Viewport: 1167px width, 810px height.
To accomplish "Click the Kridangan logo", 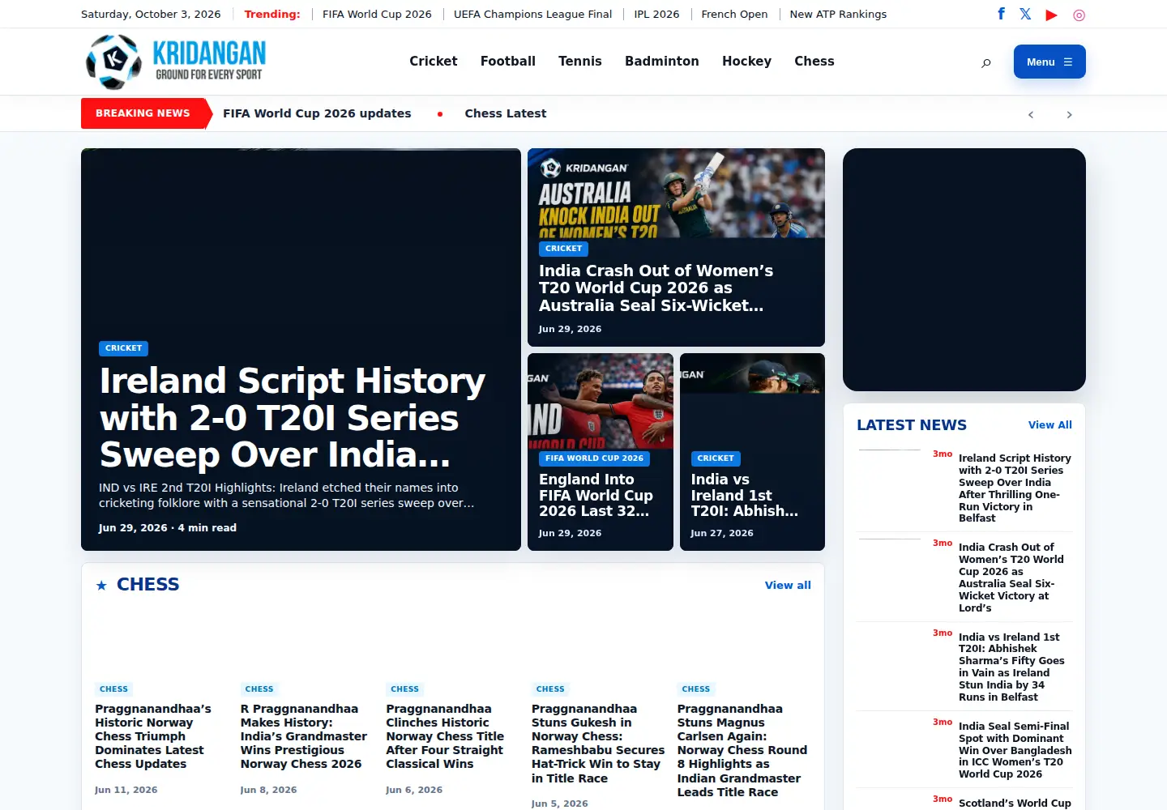I will point(176,62).
